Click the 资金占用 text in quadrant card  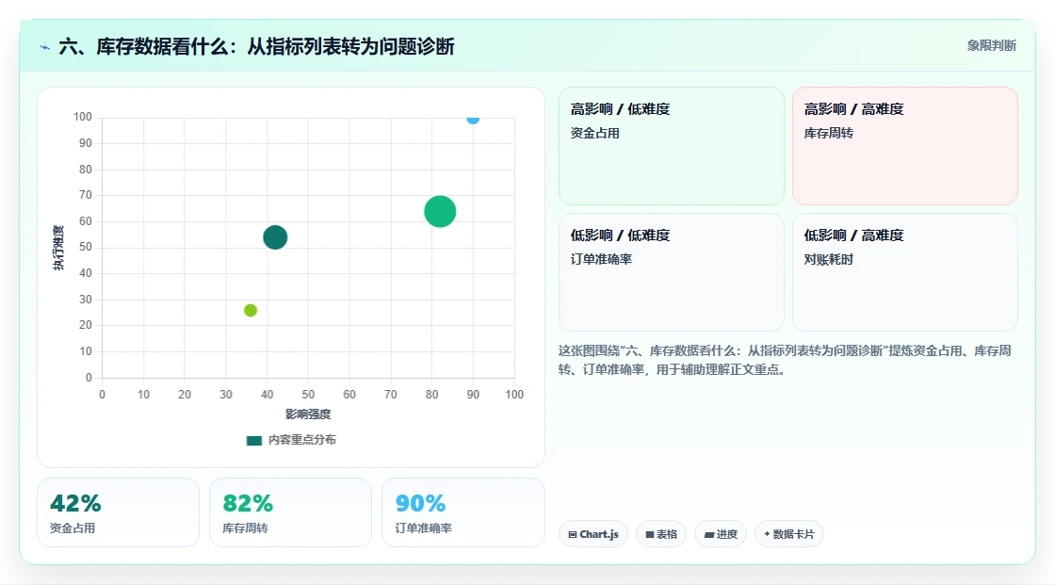click(594, 133)
